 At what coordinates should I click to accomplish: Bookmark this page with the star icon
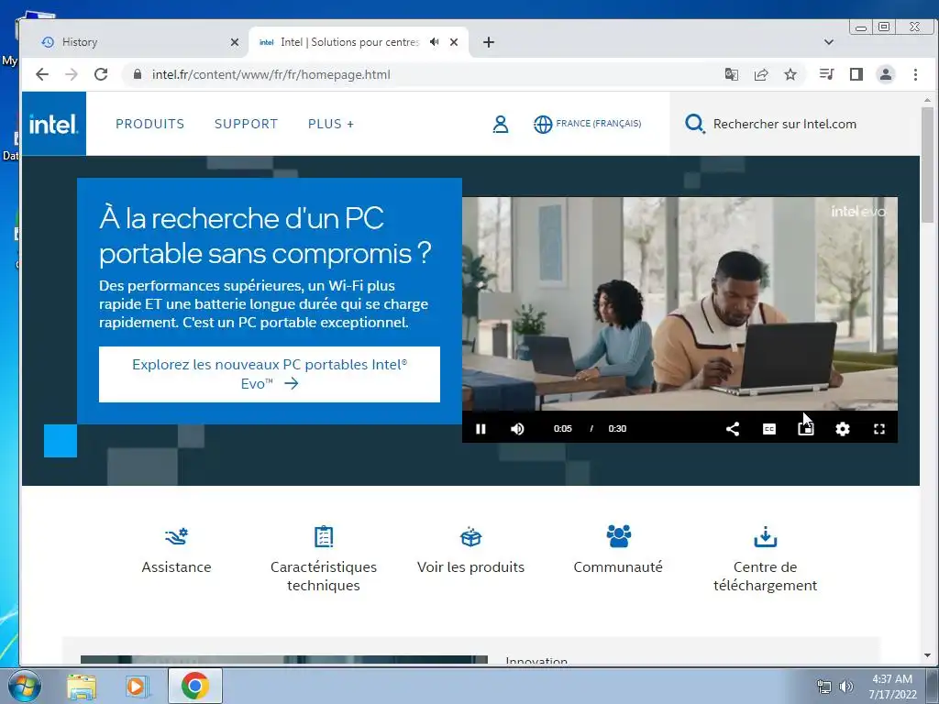(790, 74)
